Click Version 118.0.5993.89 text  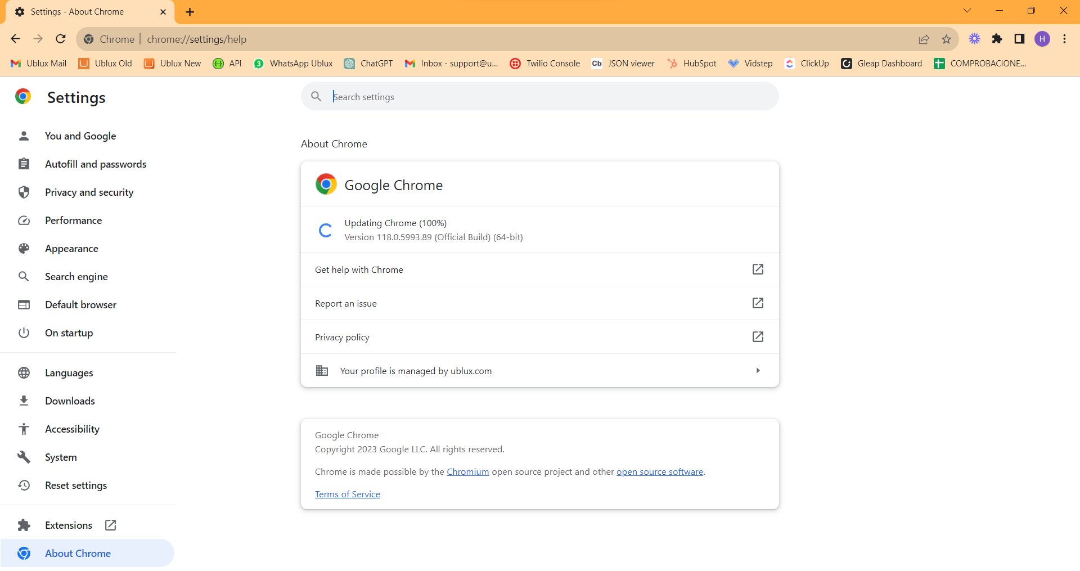pyautogui.click(x=434, y=237)
